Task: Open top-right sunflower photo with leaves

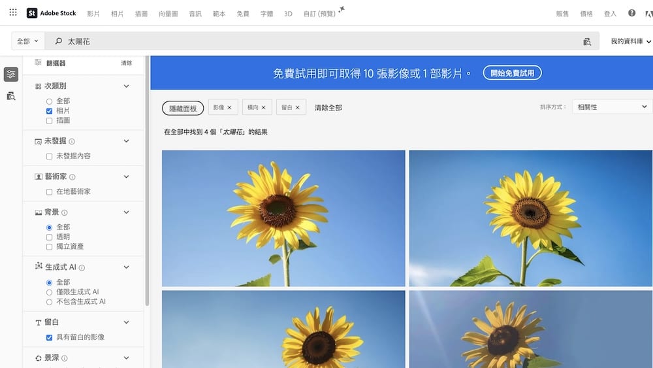Action: coord(530,218)
